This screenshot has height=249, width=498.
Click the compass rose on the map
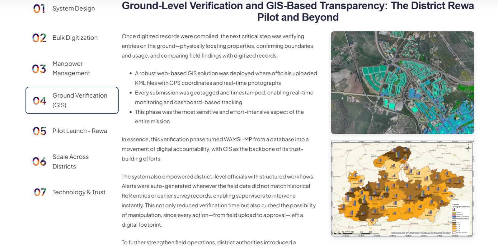468,148
